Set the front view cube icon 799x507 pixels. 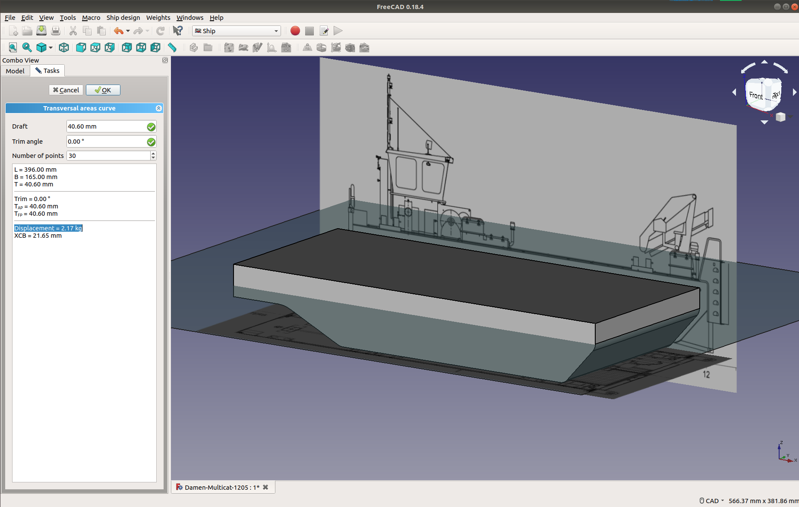81,47
